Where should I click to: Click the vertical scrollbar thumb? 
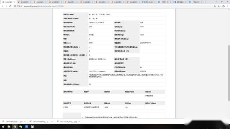tap(229, 73)
